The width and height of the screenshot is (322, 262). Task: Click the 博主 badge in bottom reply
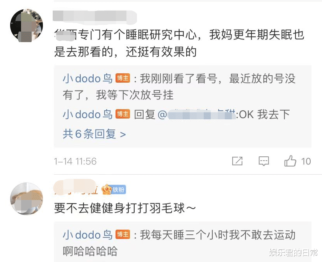coord(123,235)
